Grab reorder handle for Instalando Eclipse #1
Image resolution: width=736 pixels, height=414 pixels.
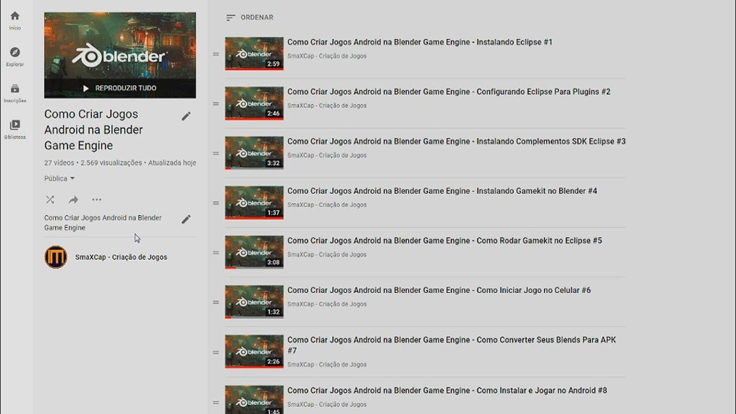[216, 54]
